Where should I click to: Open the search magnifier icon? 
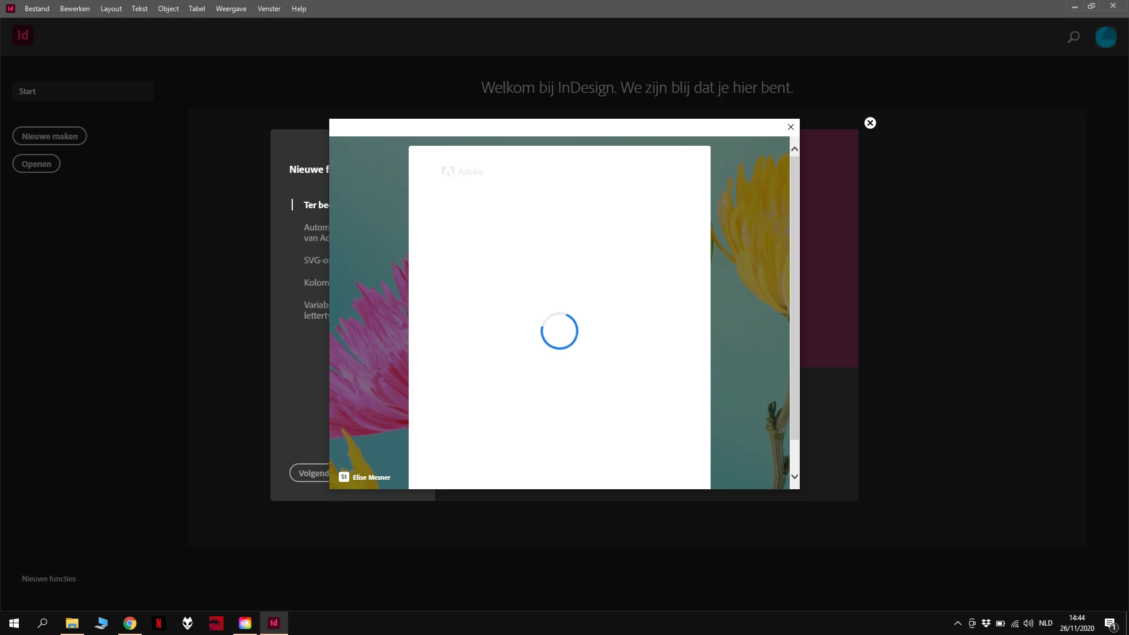tap(1073, 37)
